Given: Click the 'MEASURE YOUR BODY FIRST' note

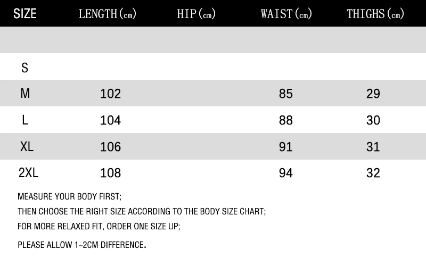Looking at the screenshot, I should point(69,196).
